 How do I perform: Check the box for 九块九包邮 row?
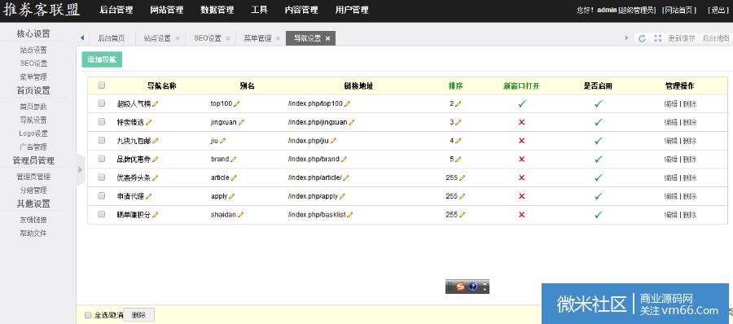(102, 140)
